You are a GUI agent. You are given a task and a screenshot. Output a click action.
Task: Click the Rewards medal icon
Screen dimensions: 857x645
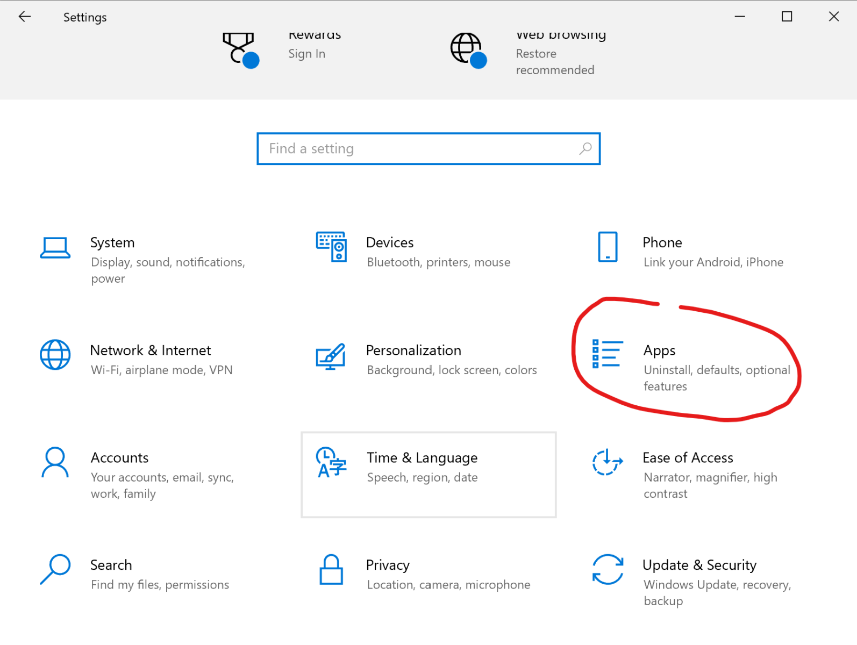click(240, 49)
